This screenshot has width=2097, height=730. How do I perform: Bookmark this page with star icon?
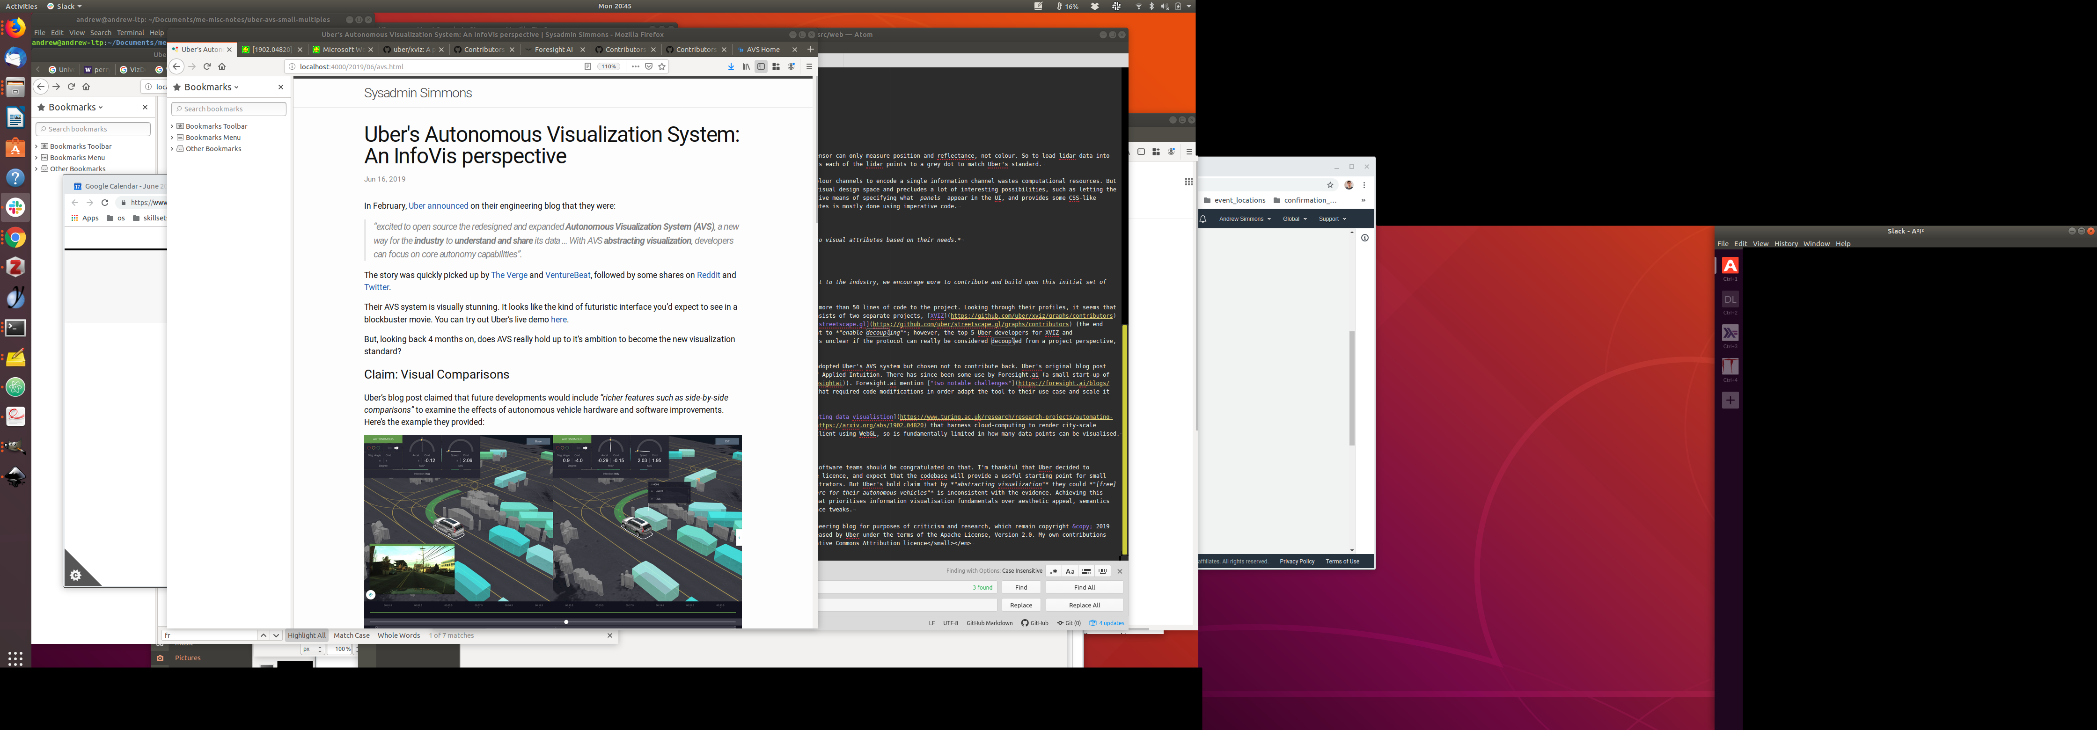[x=662, y=67]
